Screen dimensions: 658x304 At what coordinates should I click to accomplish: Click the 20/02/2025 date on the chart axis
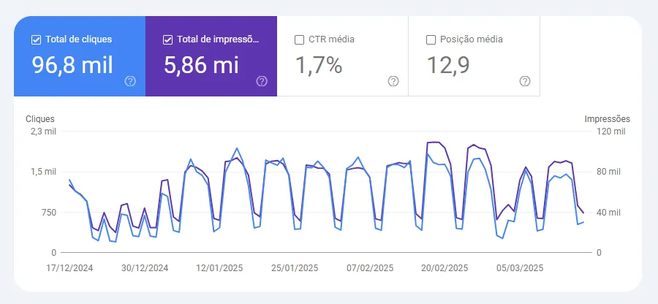[x=444, y=268]
